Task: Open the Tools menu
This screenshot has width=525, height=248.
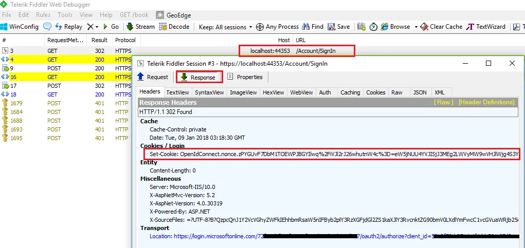Action: pos(65,15)
